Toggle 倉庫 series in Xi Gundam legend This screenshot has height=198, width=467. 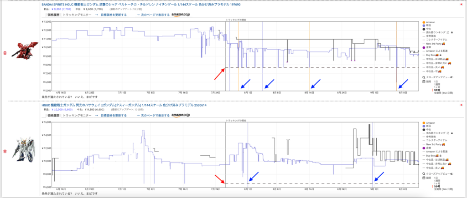(x=427, y=148)
